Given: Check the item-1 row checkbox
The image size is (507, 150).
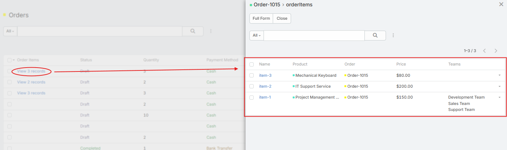Looking at the screenshot, I should (252, 97).
